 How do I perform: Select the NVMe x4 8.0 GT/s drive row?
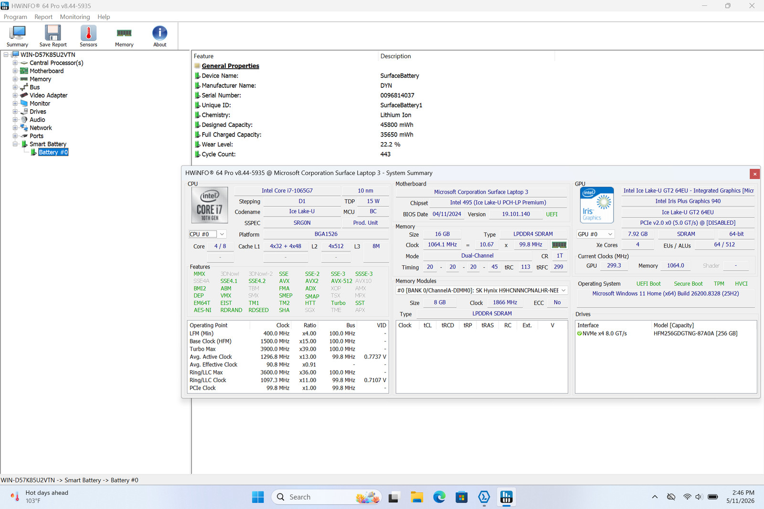pos(666,333)
